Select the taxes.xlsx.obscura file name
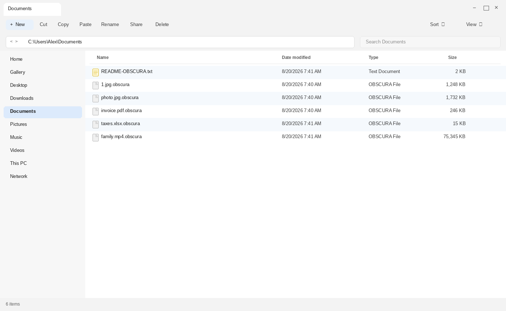506x311 pixels. 120,124
